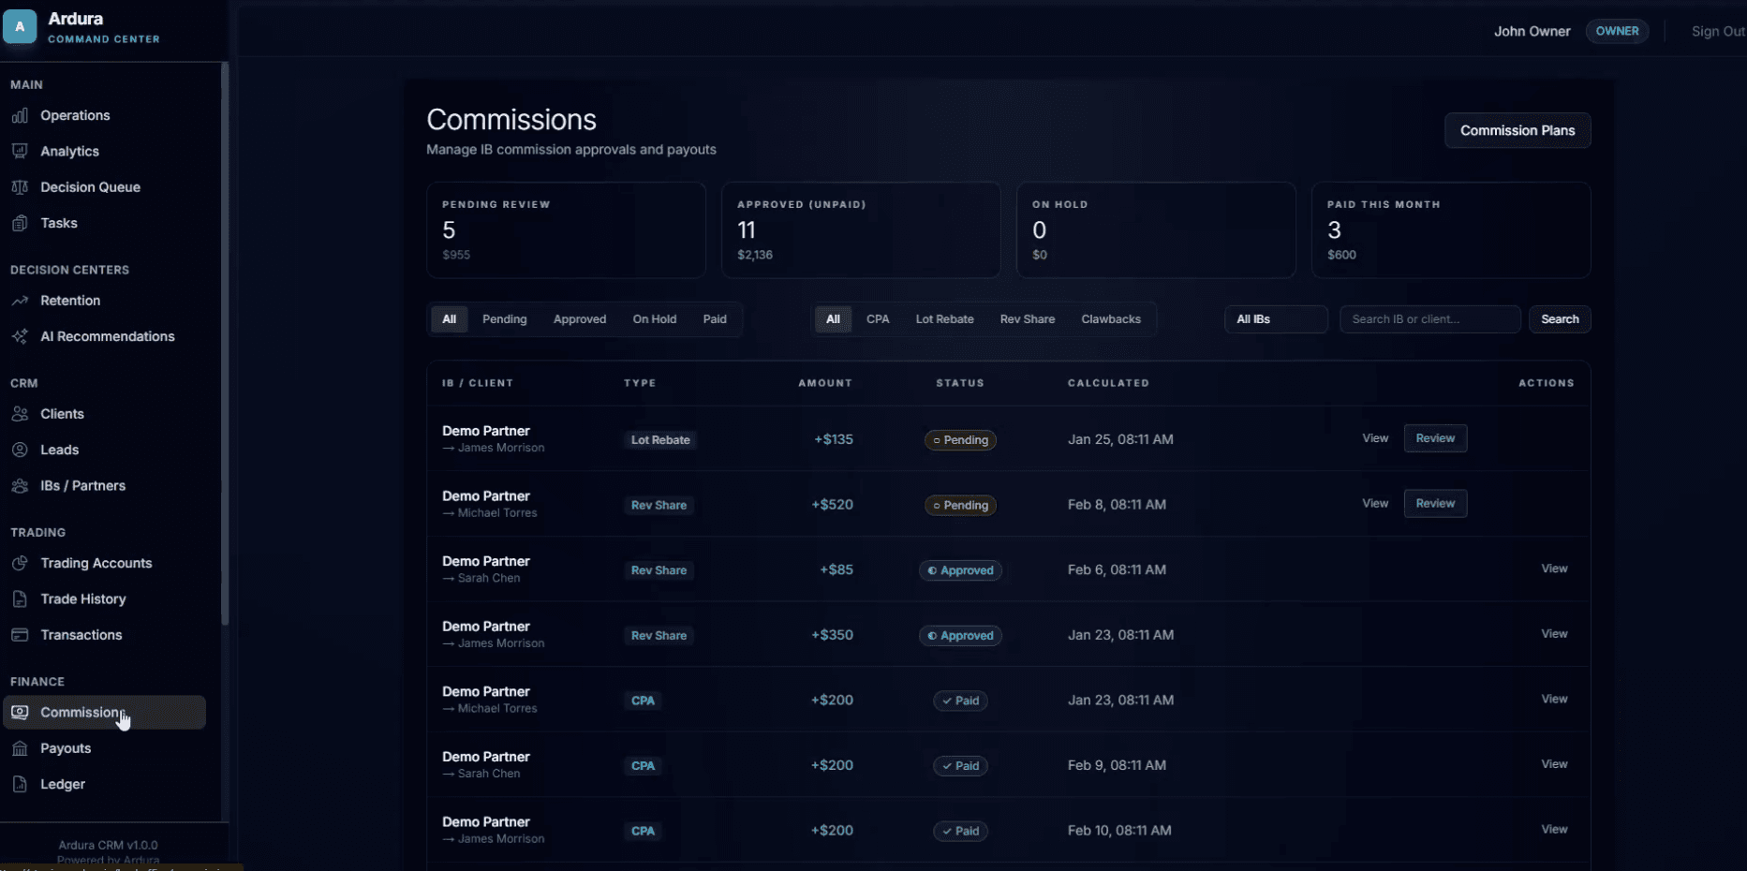Open the On Hold summary card

[x=1156, y=230]
